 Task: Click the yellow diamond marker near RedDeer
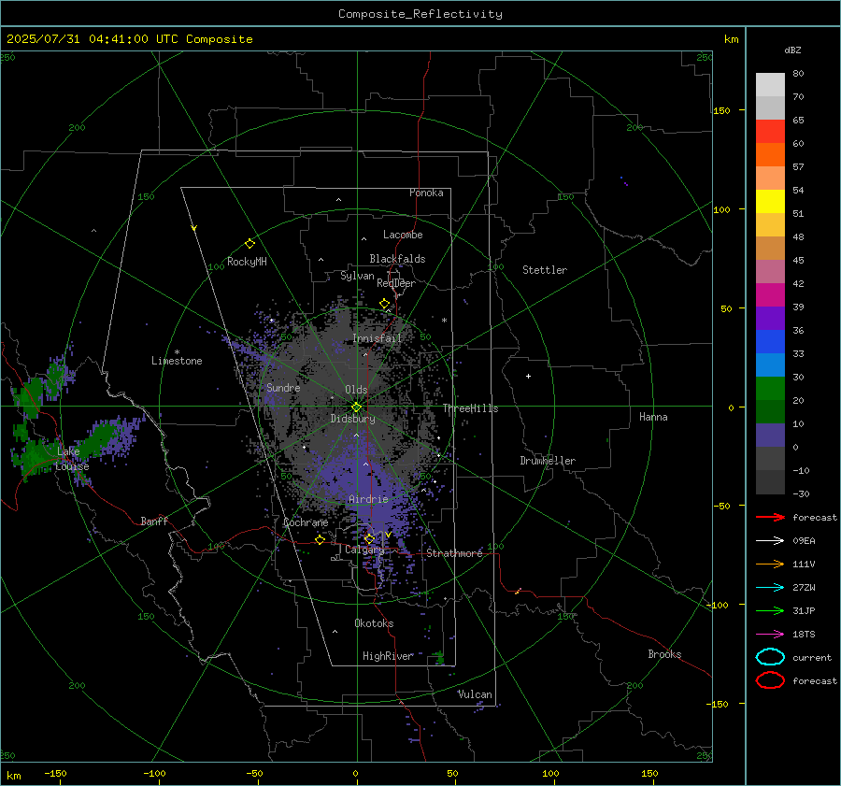tap(385, 304)
